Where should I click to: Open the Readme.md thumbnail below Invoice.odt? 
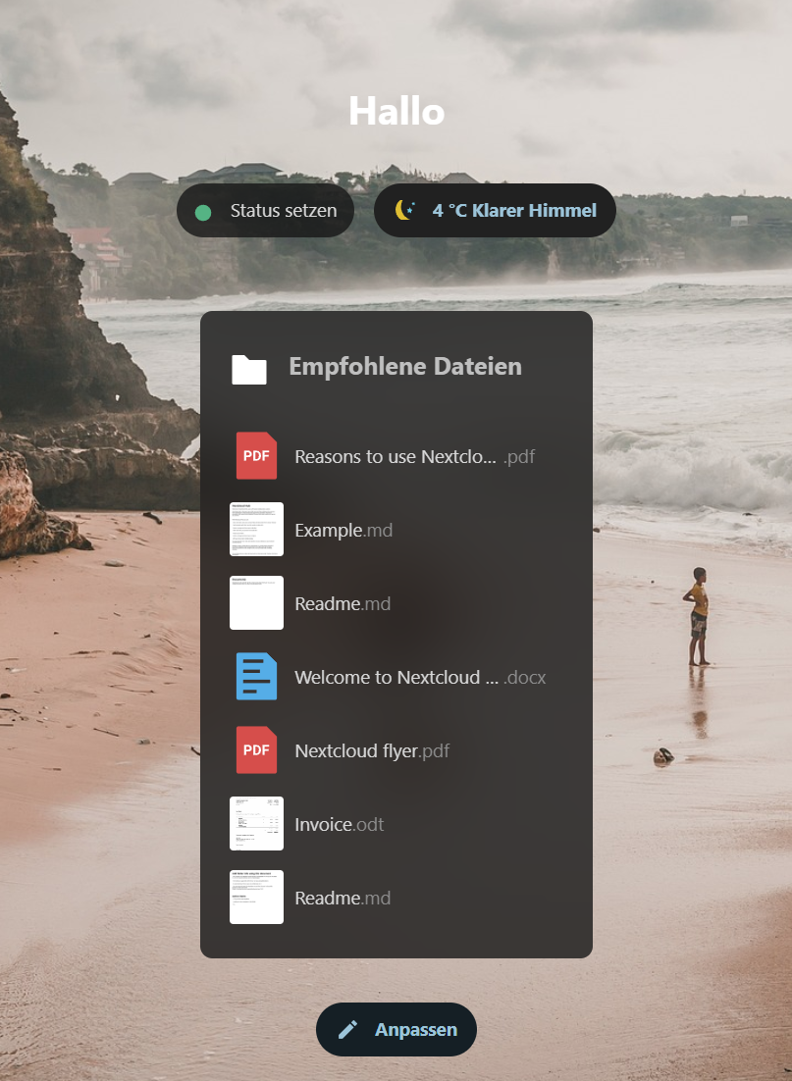(x=256, y=898)
